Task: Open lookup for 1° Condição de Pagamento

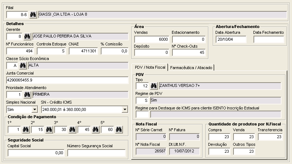Action: (25, 129)
